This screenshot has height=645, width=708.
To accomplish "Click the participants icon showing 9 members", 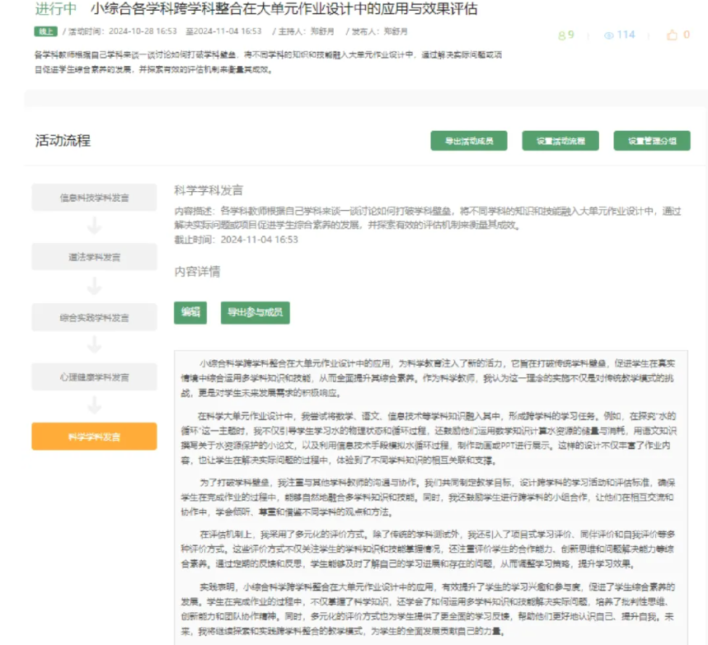I will pyautogui.click(x=561, y=35).
